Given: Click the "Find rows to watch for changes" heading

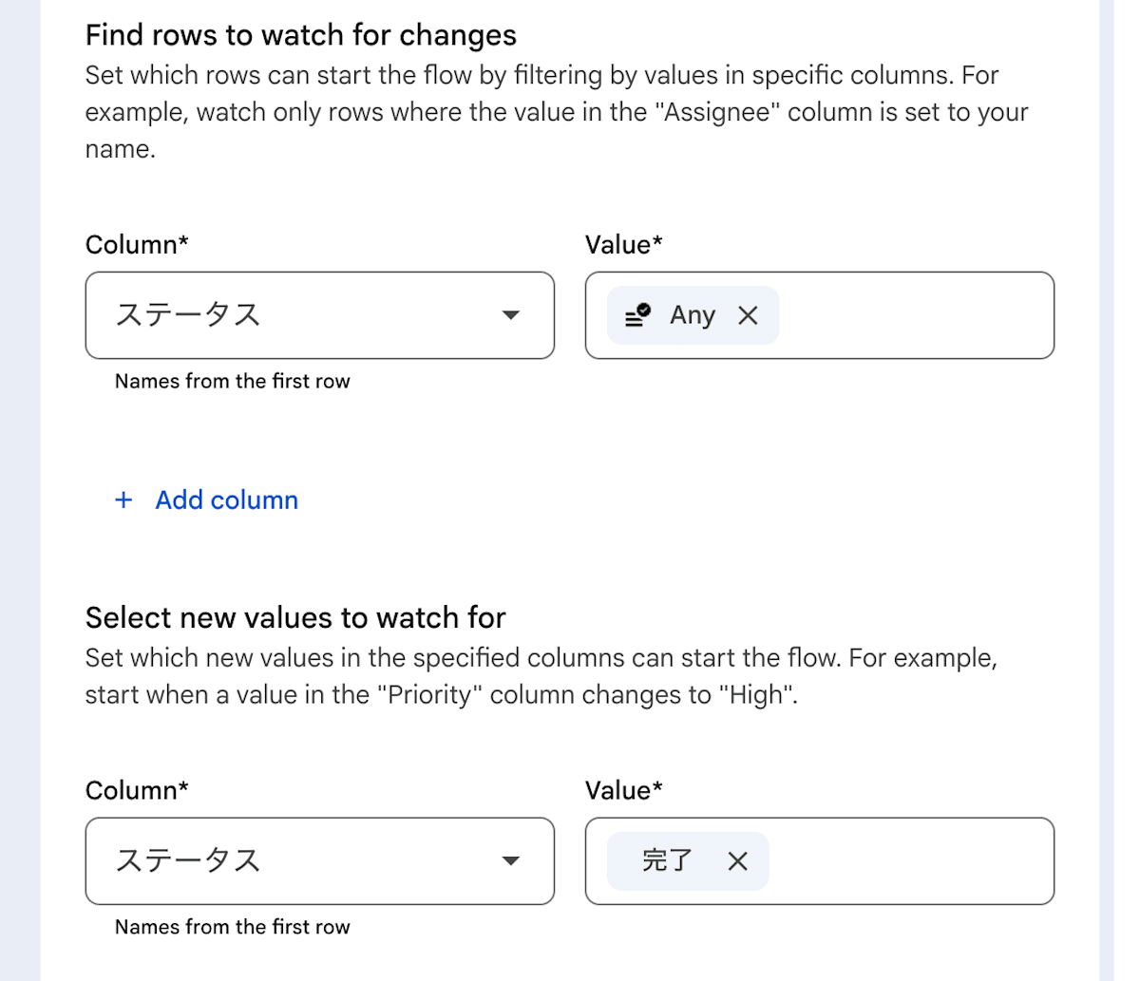Looking at the screenshot, I should [x=301, y=35].
